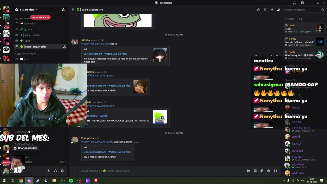Open the social-media channel
Viewport: 327px width, 184px height.
pos(41,35)
